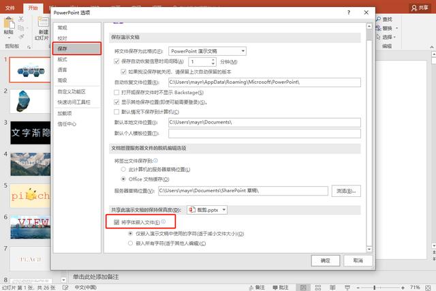The height and width of the screenshot is (291, 436).
Task: Click the dialog vertical scrollbar thumb
Action: [369, 35]
